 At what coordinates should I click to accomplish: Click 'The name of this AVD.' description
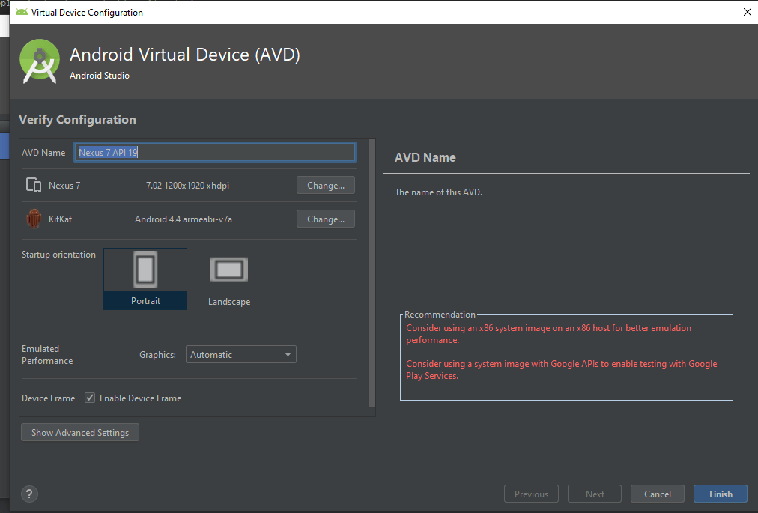tap(438, 192)
